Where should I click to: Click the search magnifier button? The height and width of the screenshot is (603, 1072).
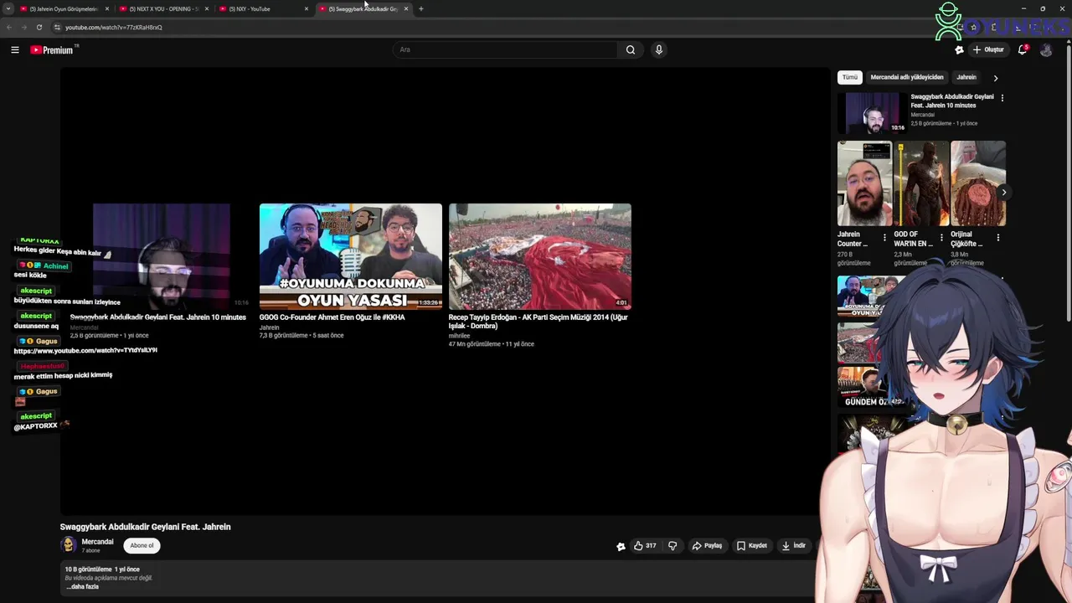pos(631,49)
